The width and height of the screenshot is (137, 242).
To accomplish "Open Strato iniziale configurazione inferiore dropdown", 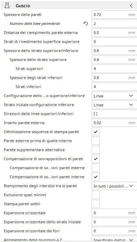I will pos(114,105).
